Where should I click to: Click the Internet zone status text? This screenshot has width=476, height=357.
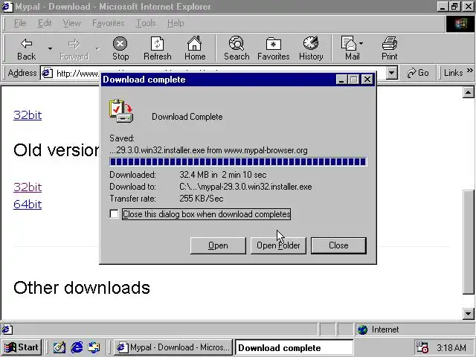point(385,329)
